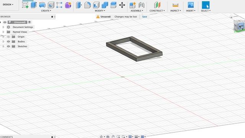The height and width of the screenshot is (138, 245).
Task: Expand the Sketches folder
Action: point(3,46)
